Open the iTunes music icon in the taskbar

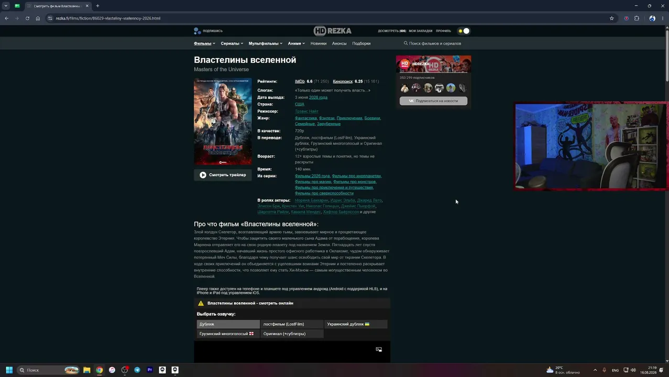tap(112, 370)
